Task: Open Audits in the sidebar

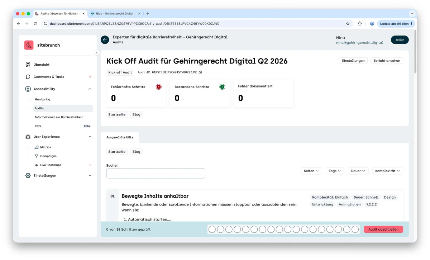Action: coord(63,108)
